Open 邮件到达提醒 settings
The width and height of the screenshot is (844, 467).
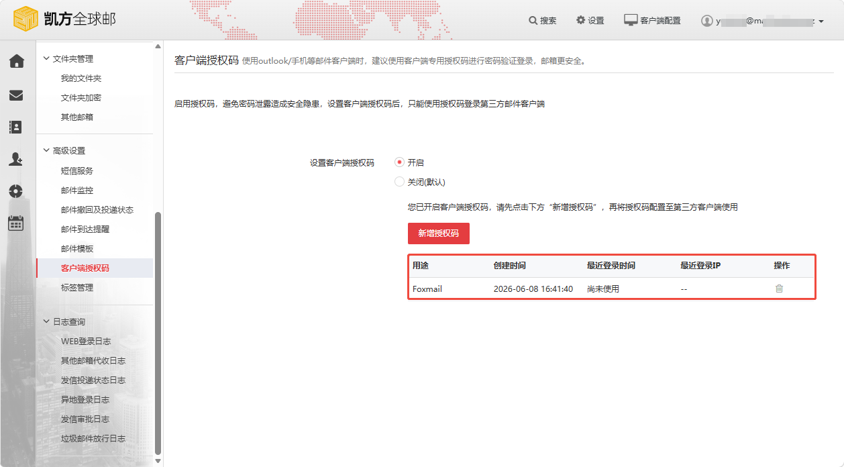(85, 229)
